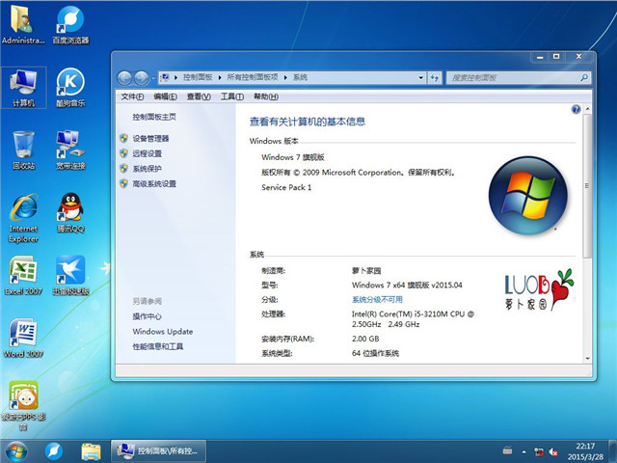Screen dimensions: 617x463
Task: Click the blue help question icon
Action: pyautogui.click(x=576, y=109)
